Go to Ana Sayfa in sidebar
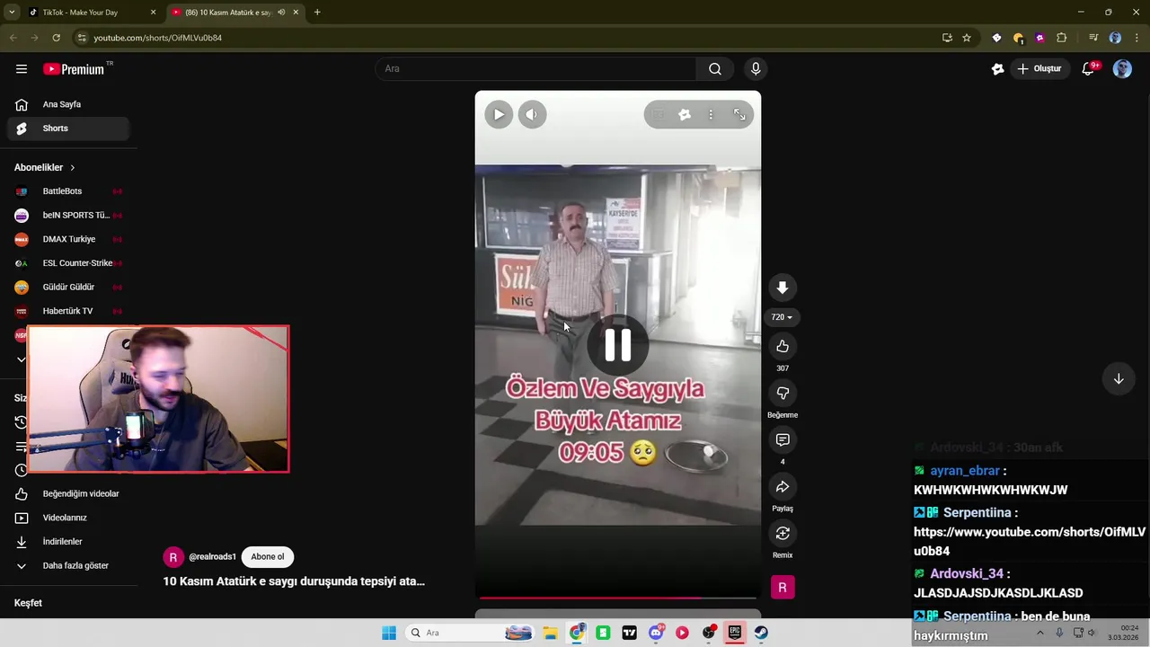The width and height of the screenshot is (1150, 647). pyautogui.click(x=69, y=104)
